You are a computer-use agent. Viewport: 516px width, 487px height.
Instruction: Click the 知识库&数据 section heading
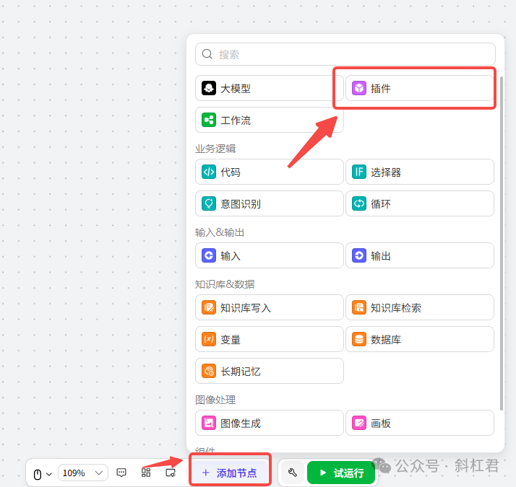(x=225, y=284)
